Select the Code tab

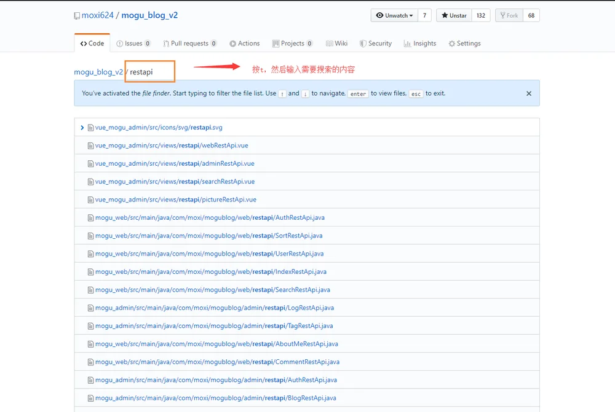click(x=92, y=43)
